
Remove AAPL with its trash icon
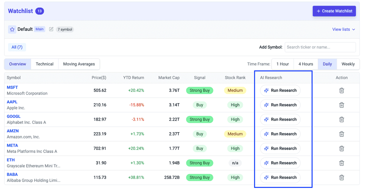(342, 105)
